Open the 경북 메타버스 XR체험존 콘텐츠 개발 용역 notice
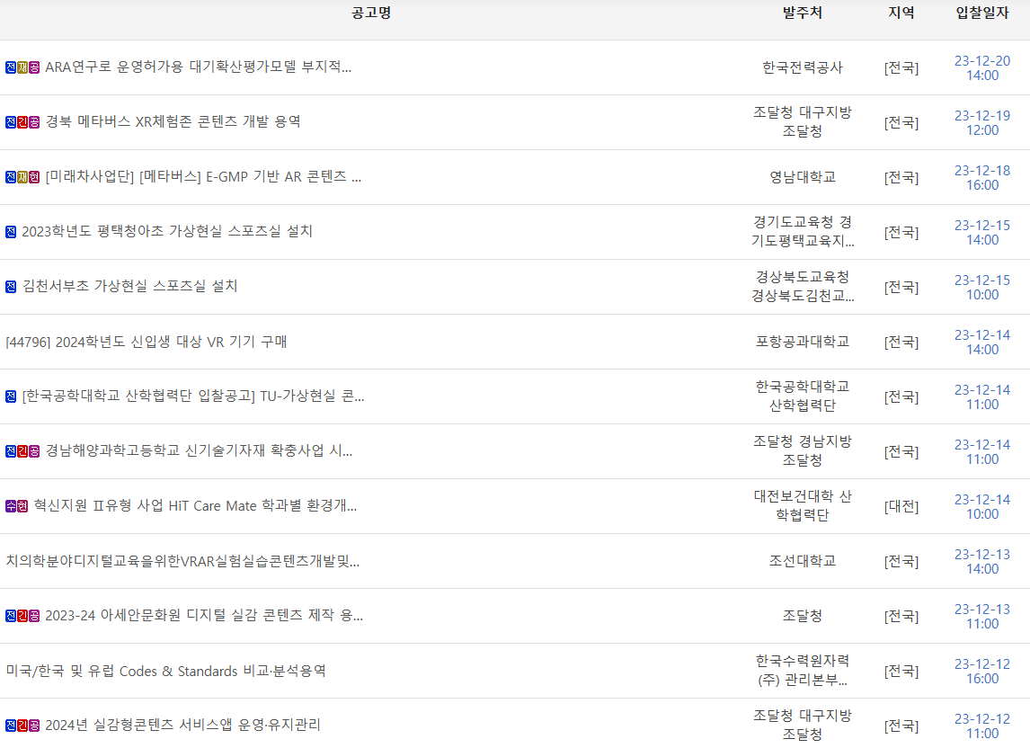 point(173,121)
